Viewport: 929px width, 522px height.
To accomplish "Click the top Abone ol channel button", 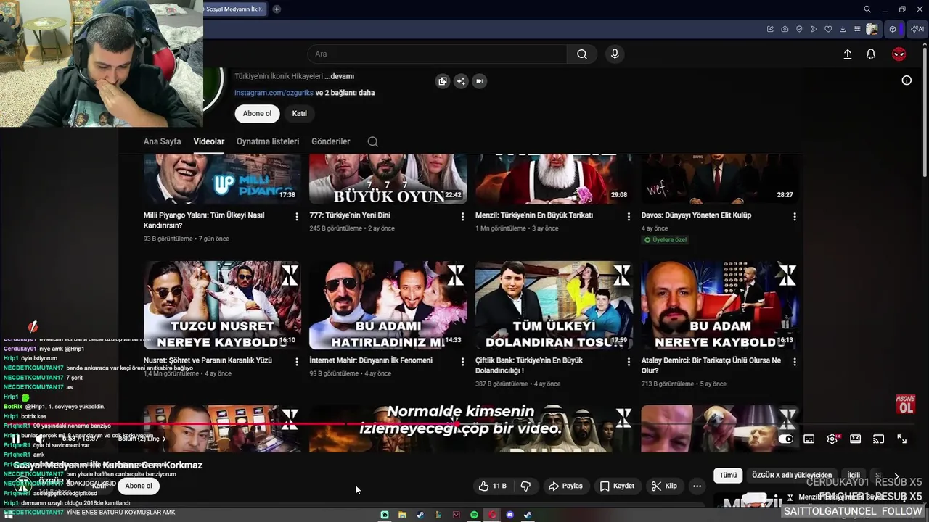I will (257, 113).
